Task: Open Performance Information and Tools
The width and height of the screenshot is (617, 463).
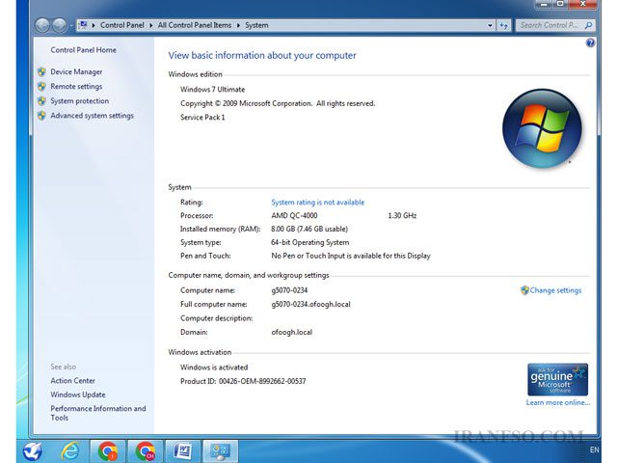Action: (98, 413)
